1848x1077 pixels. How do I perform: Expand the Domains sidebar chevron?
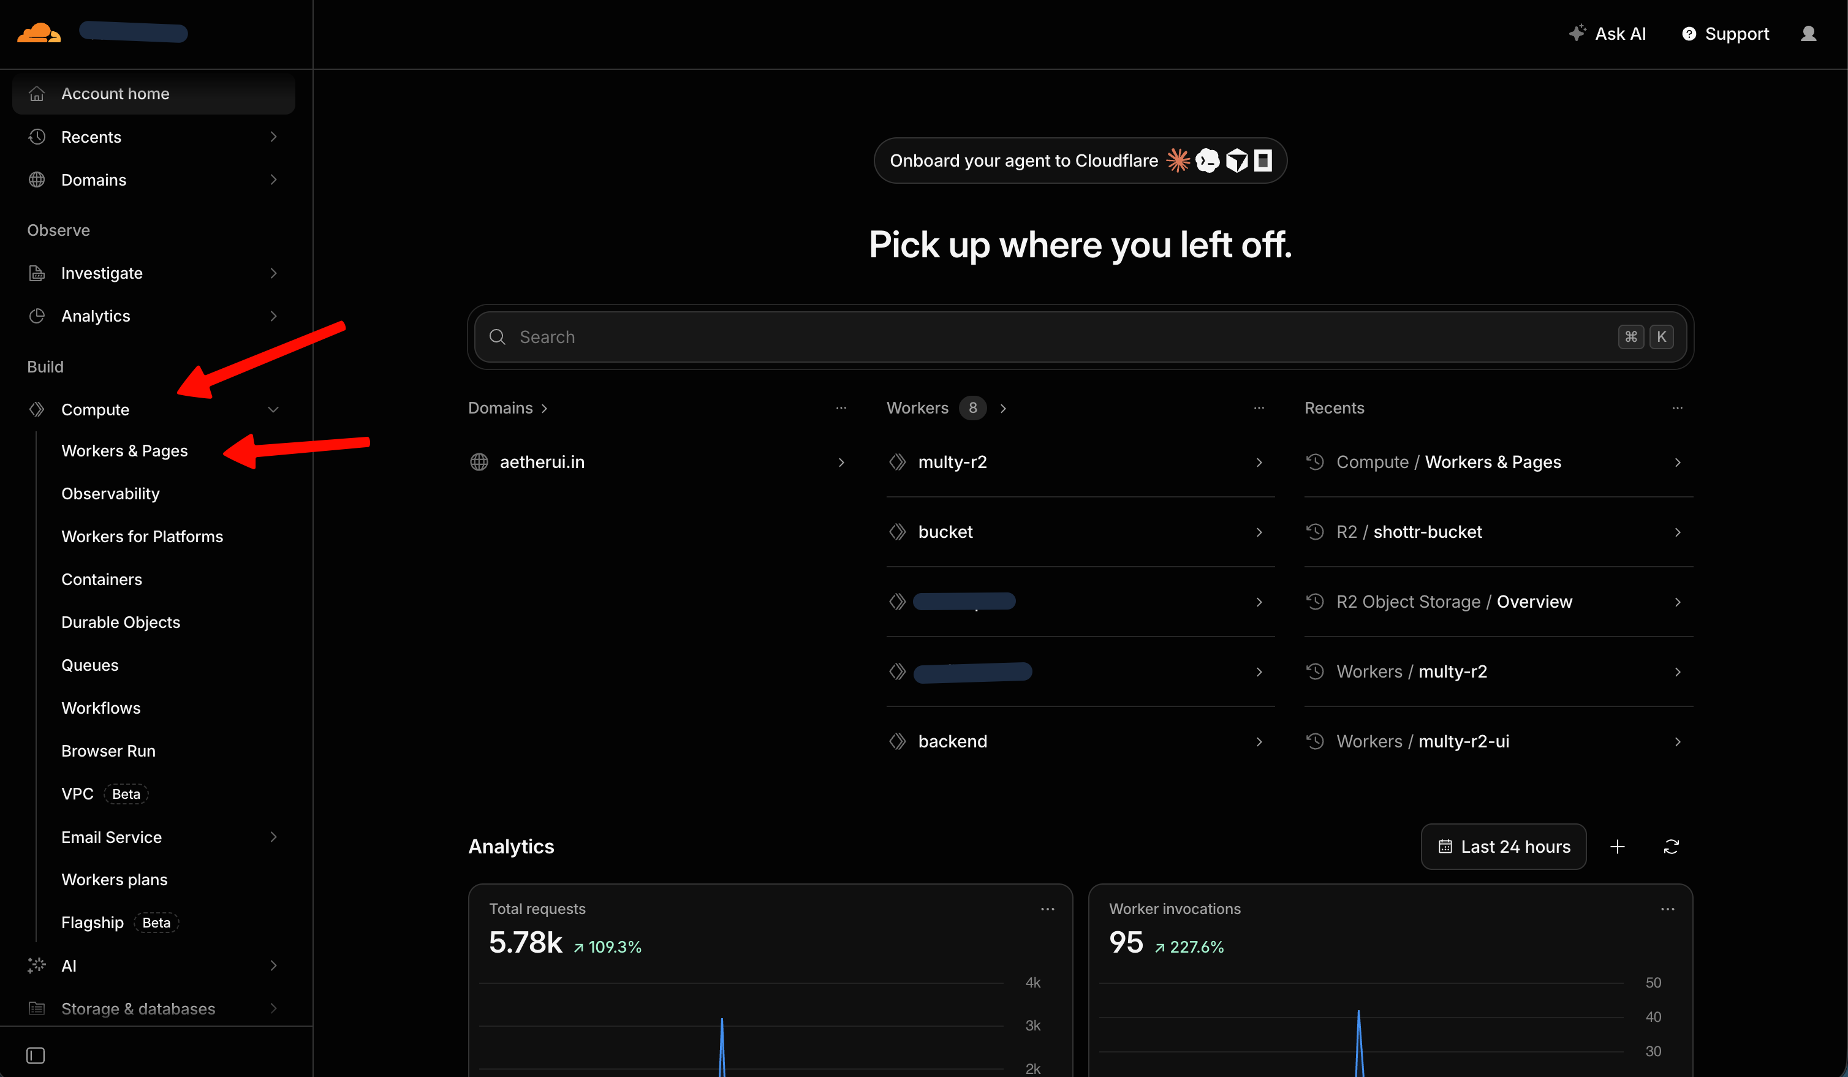point(273,179)
